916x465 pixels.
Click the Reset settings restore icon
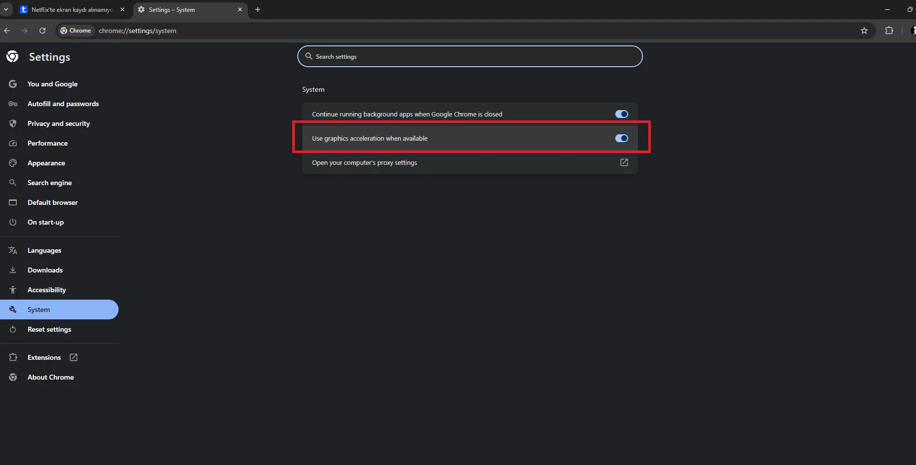click(x=13, y=329)
